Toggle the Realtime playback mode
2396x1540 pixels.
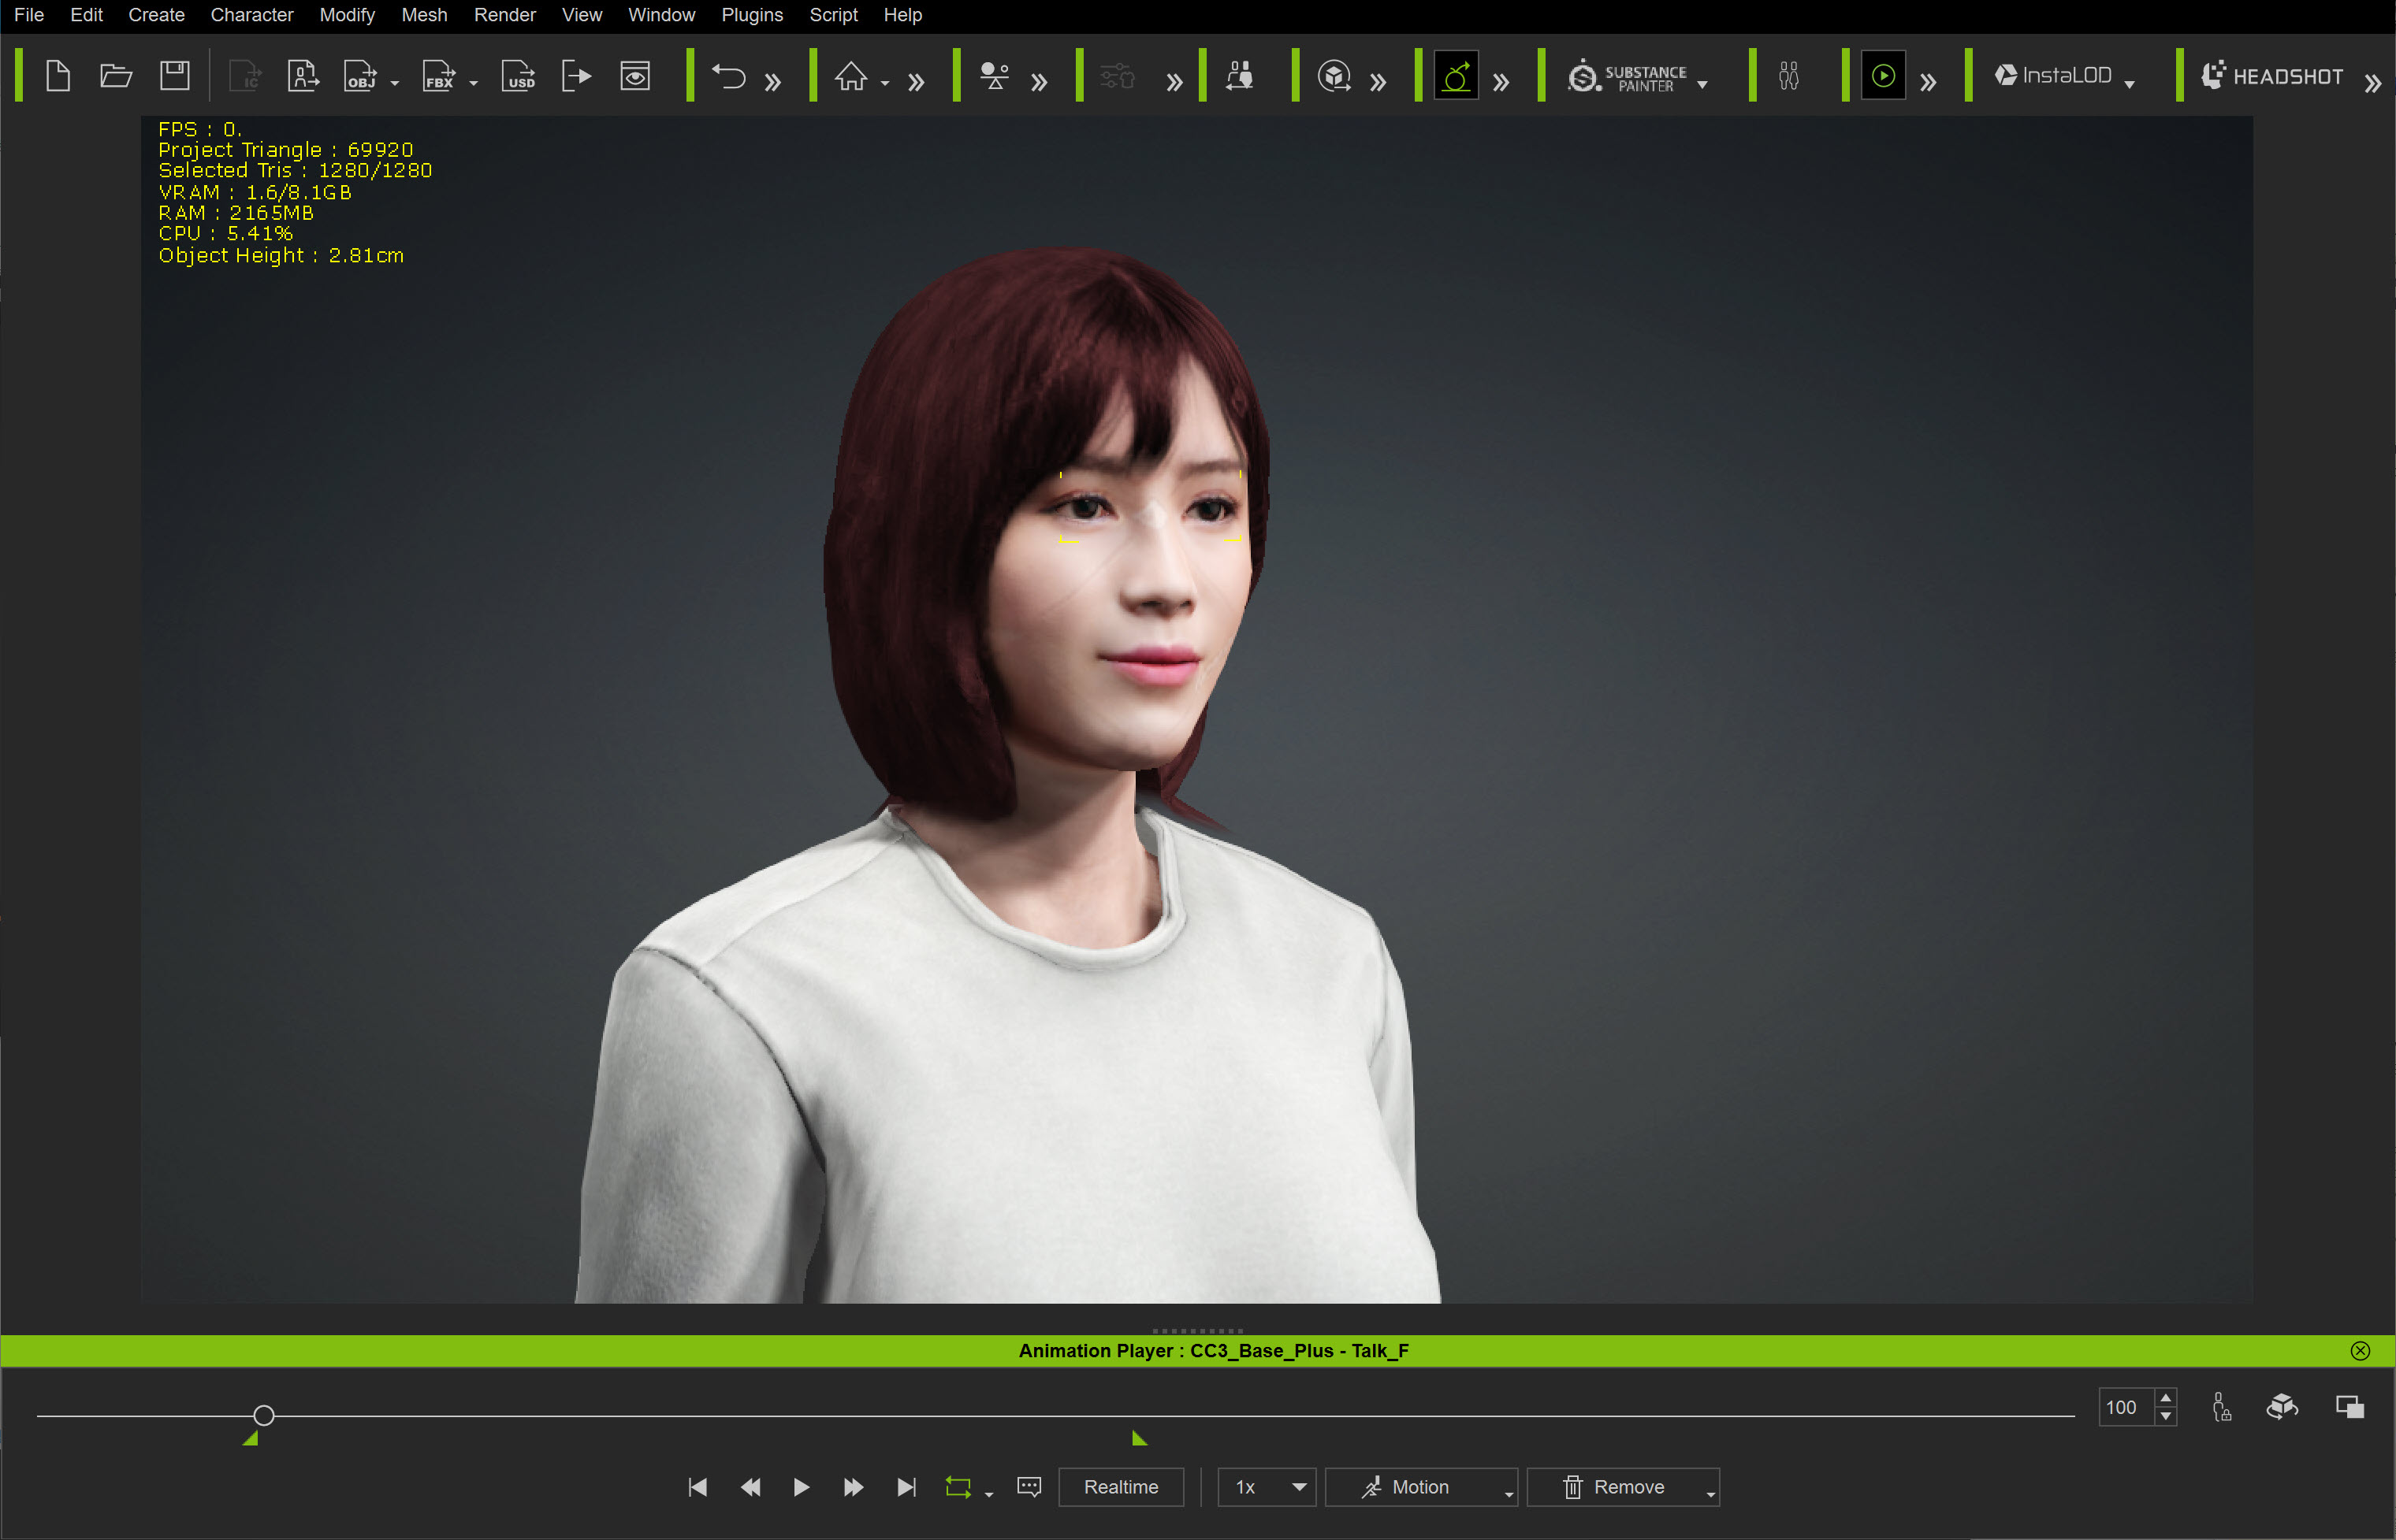pyautogui.click(x=1121, y=1487)
